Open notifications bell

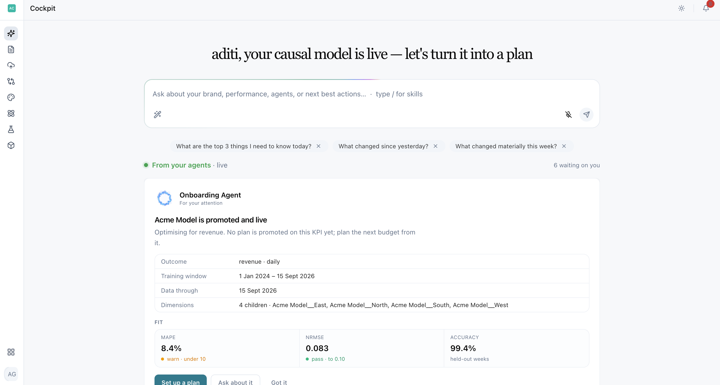pyautogui.click(x=706, y=8)
